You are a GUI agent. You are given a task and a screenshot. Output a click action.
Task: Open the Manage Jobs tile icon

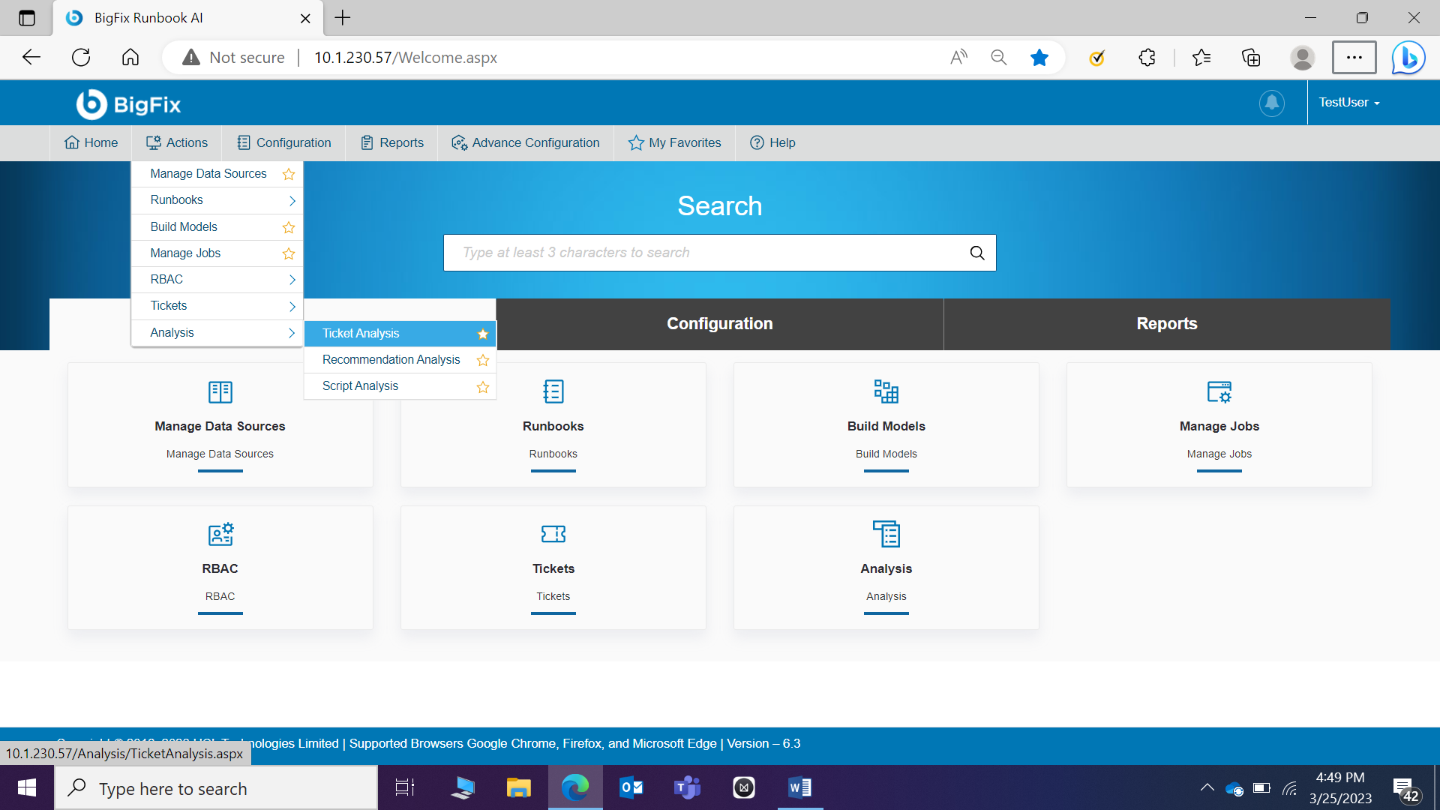(x=1219, y=391)
